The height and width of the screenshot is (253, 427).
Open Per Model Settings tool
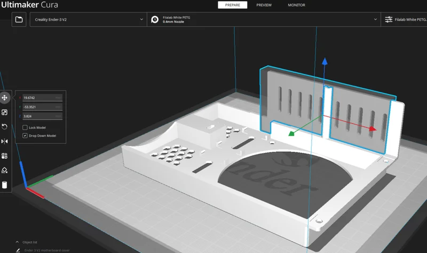pyautogui.click(x=5, y=156)
